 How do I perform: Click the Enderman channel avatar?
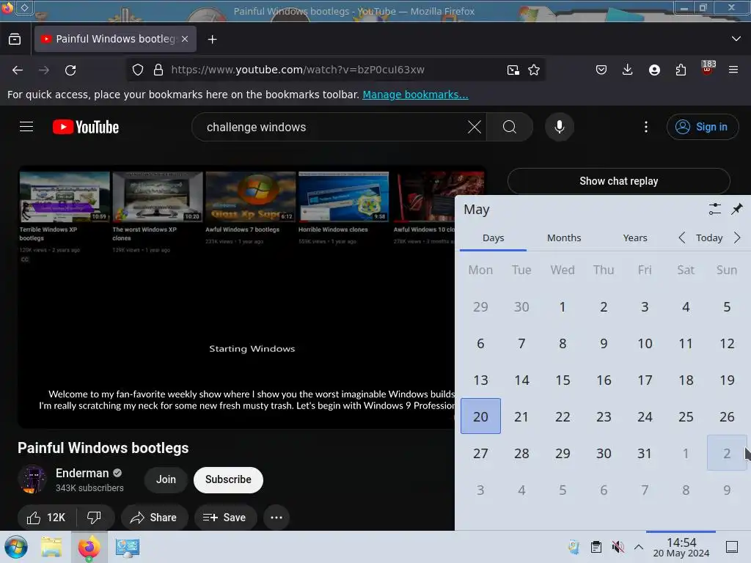tap(32, 479)
